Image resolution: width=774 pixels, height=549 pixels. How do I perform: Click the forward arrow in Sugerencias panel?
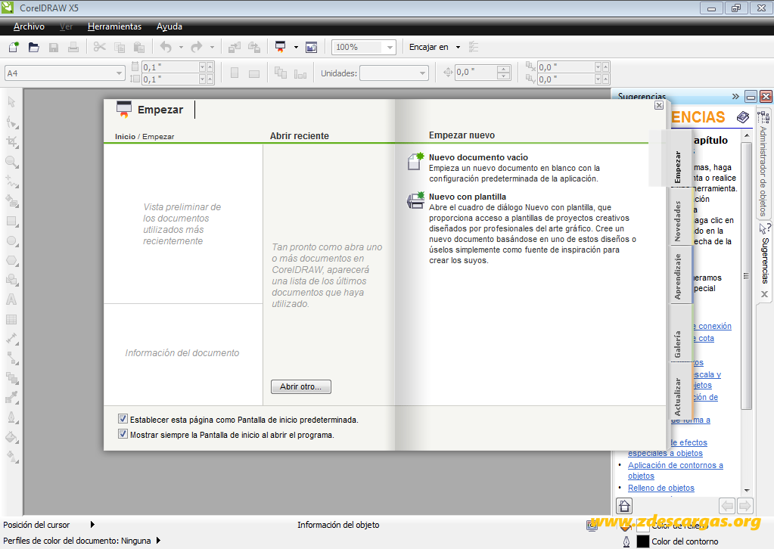[x=744, y=506]
